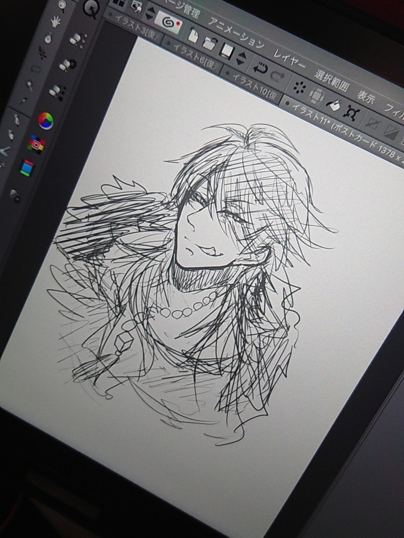Undo the last stroke
The image size is (404, 538).
pos(260,68)
